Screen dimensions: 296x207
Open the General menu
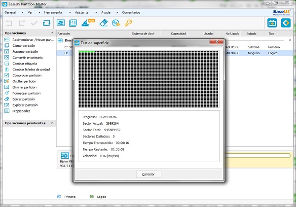pos(10,12)
